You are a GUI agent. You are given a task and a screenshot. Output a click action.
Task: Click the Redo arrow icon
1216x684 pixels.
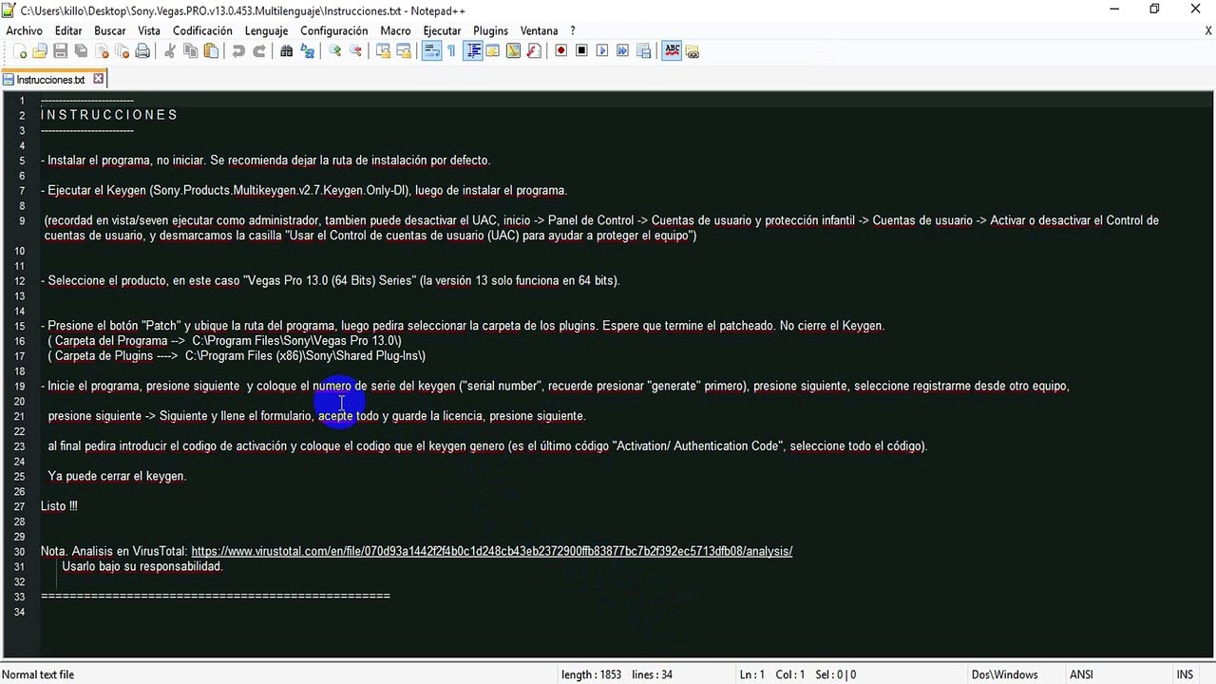[x=258, y=51]
